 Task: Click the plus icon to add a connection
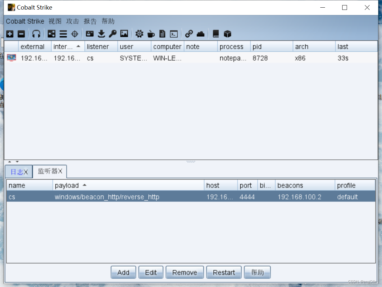click(10, 33)
